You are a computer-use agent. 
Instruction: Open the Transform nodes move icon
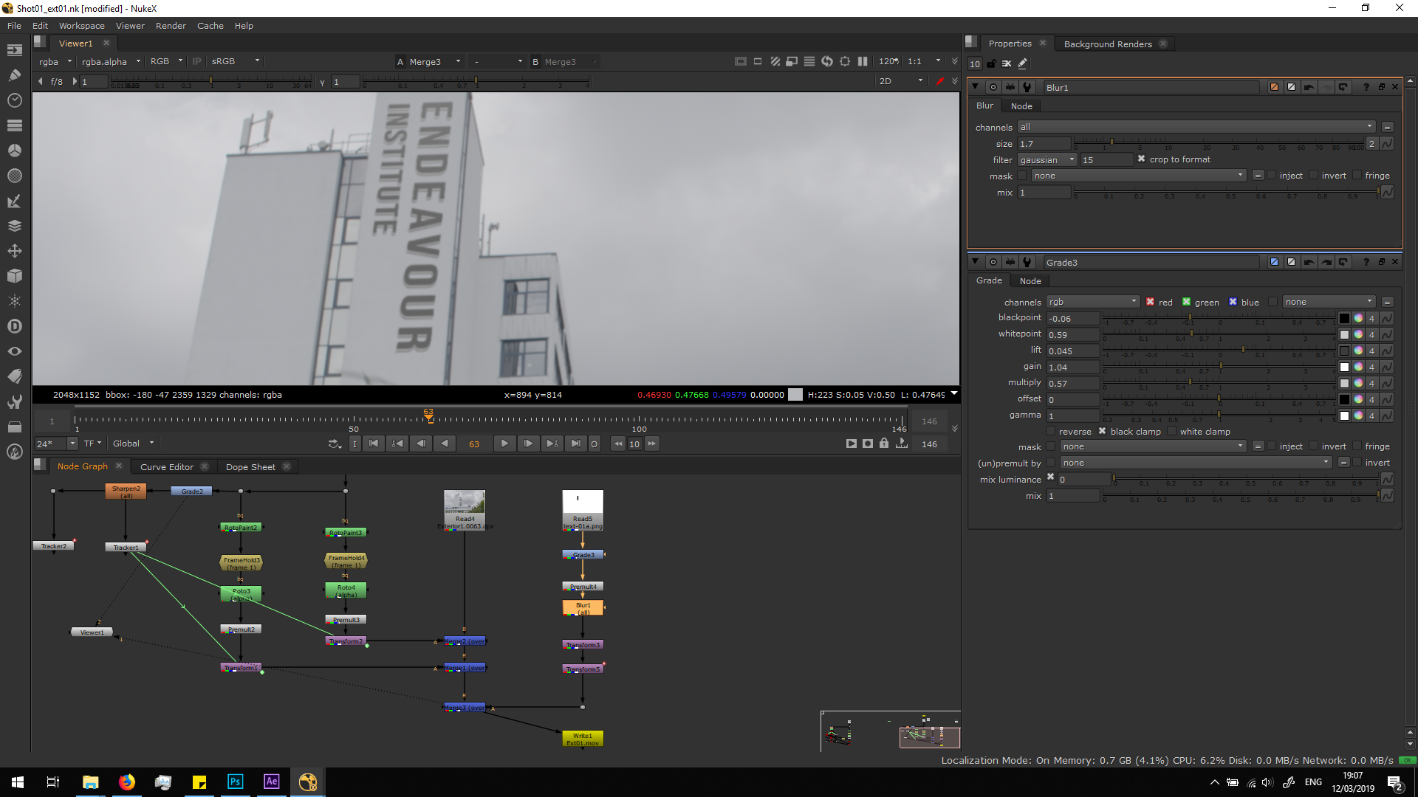click(14, 251)
